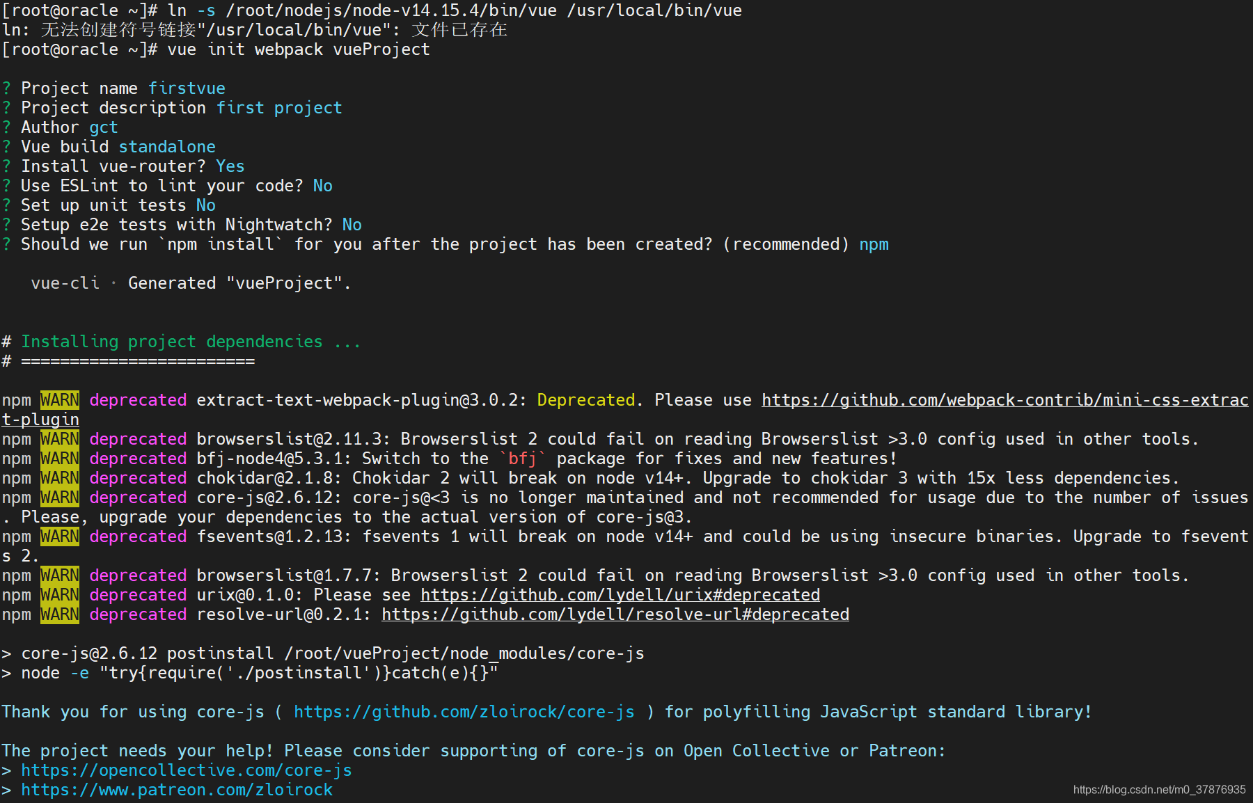Click the 'ln -s' command line
The width and height of the screenshot is (1253, 803).
click(x=455, y=10)
